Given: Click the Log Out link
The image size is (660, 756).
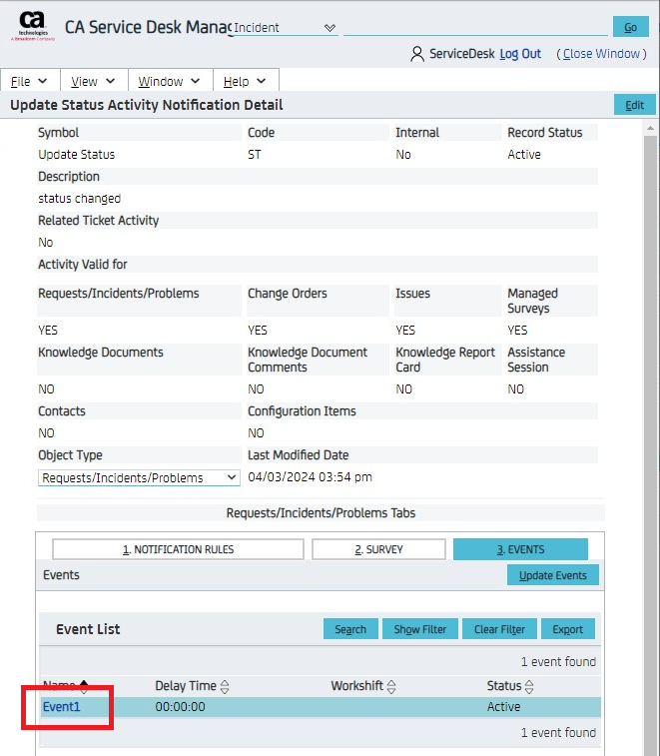Looking at the screenshot, I should coord(520,54).
